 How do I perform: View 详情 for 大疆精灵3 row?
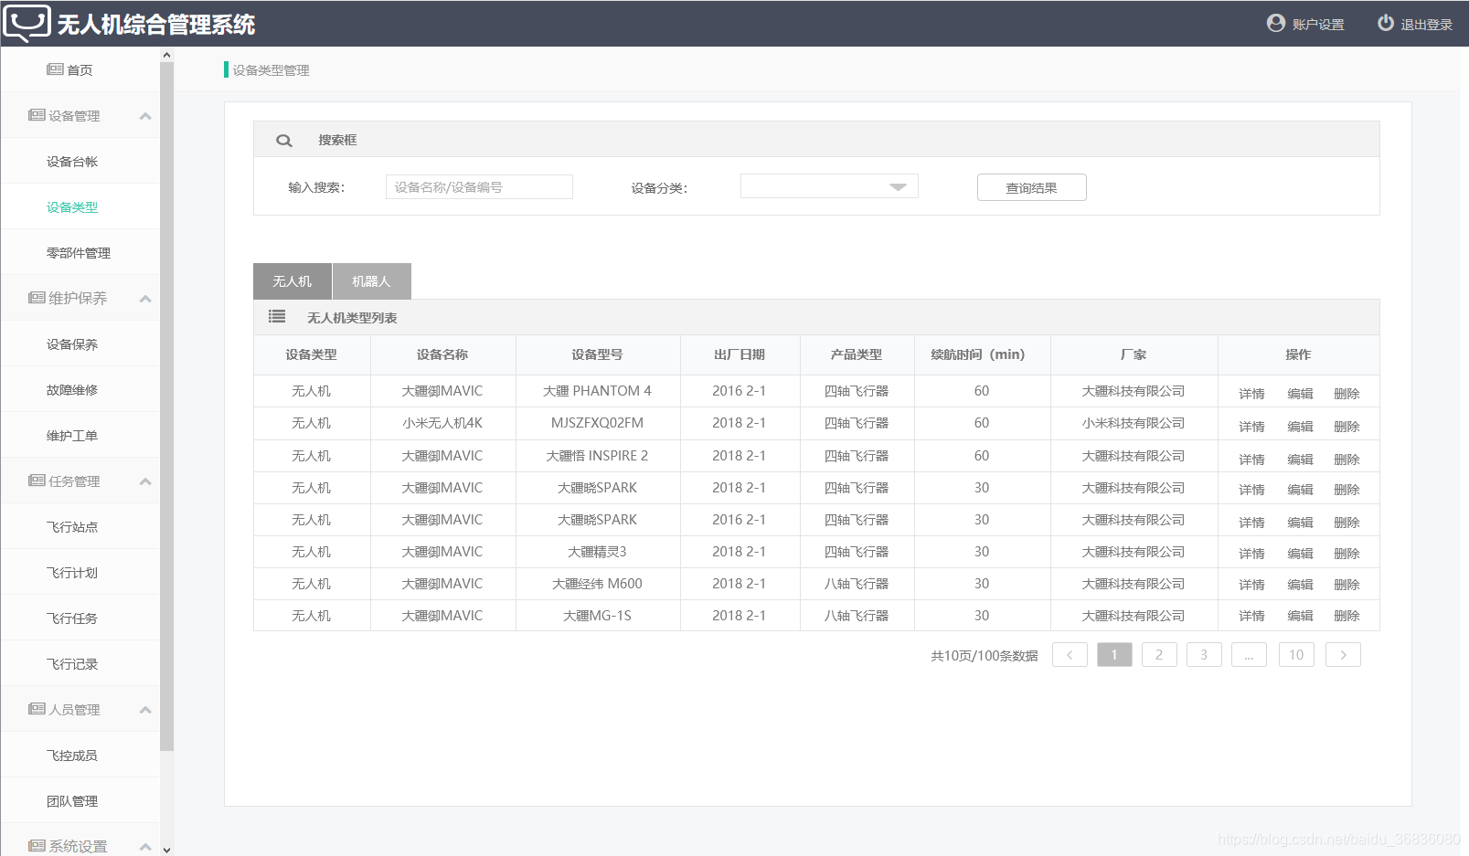[1251, 554]
